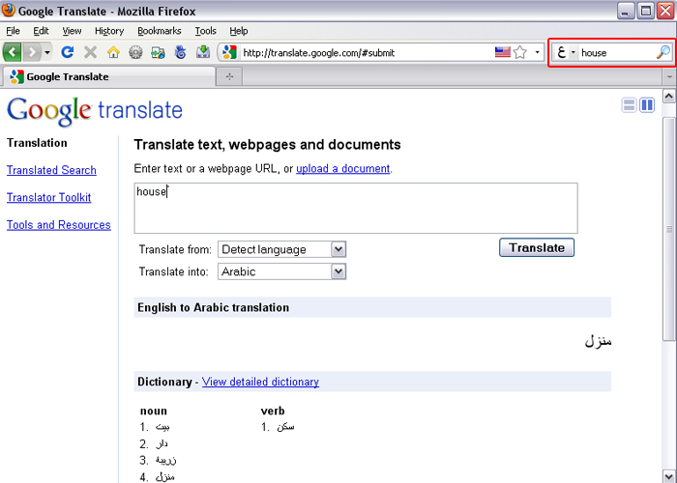Click the upload a document link
The width and height of the screenshot is (677, 483).
pos(342,168)
